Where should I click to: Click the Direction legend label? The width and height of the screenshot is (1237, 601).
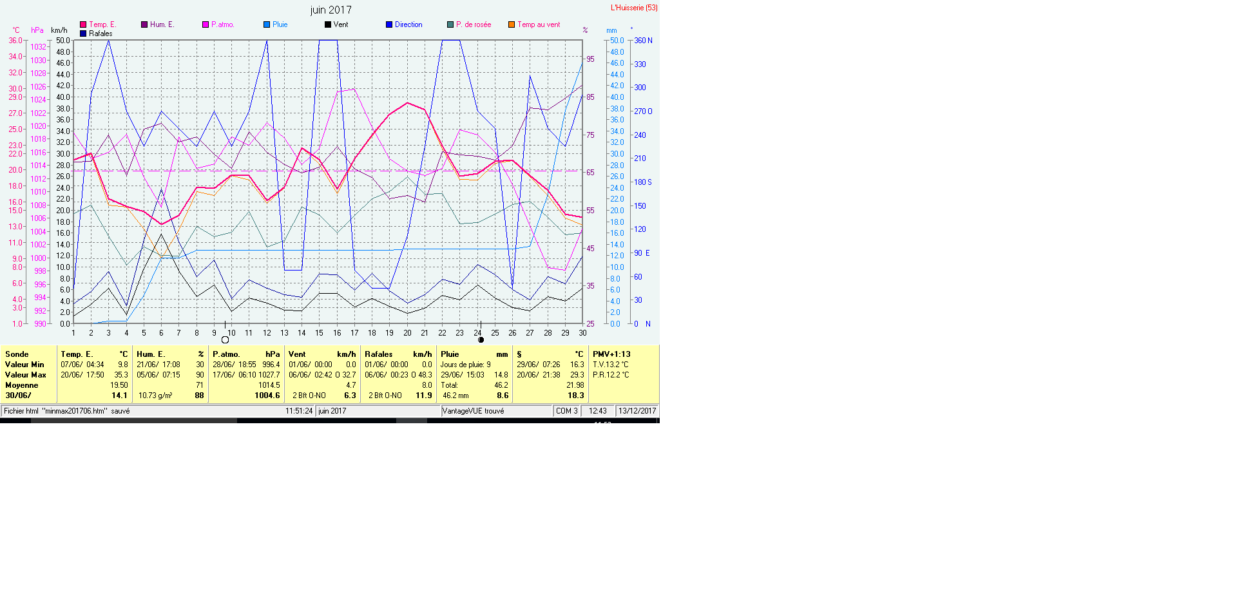pos(408,24)
